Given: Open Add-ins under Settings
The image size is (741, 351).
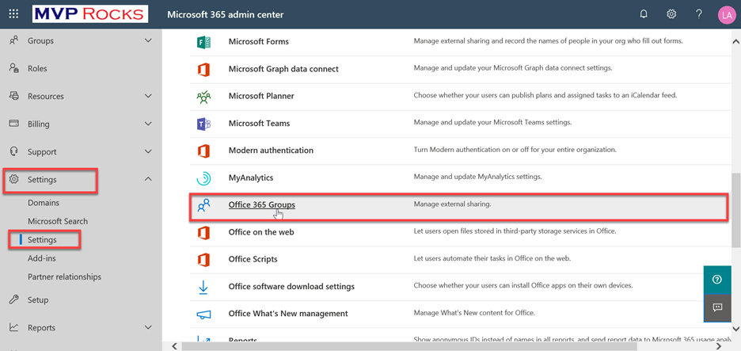Looking at the screenshot, I should pos(41,258).
